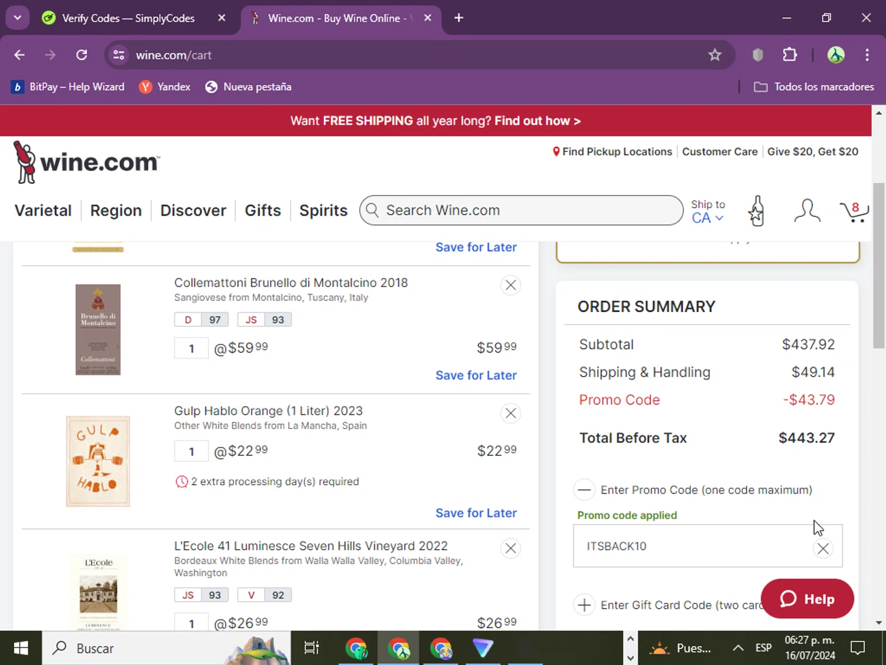
Task: Open the Windows notifications center icon
Action: [x=858, y=648]
